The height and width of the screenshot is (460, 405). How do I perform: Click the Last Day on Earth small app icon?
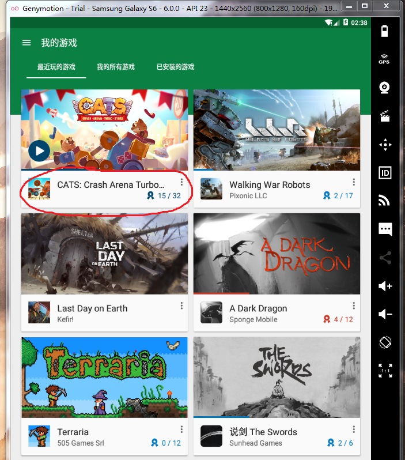coord(39,312)
